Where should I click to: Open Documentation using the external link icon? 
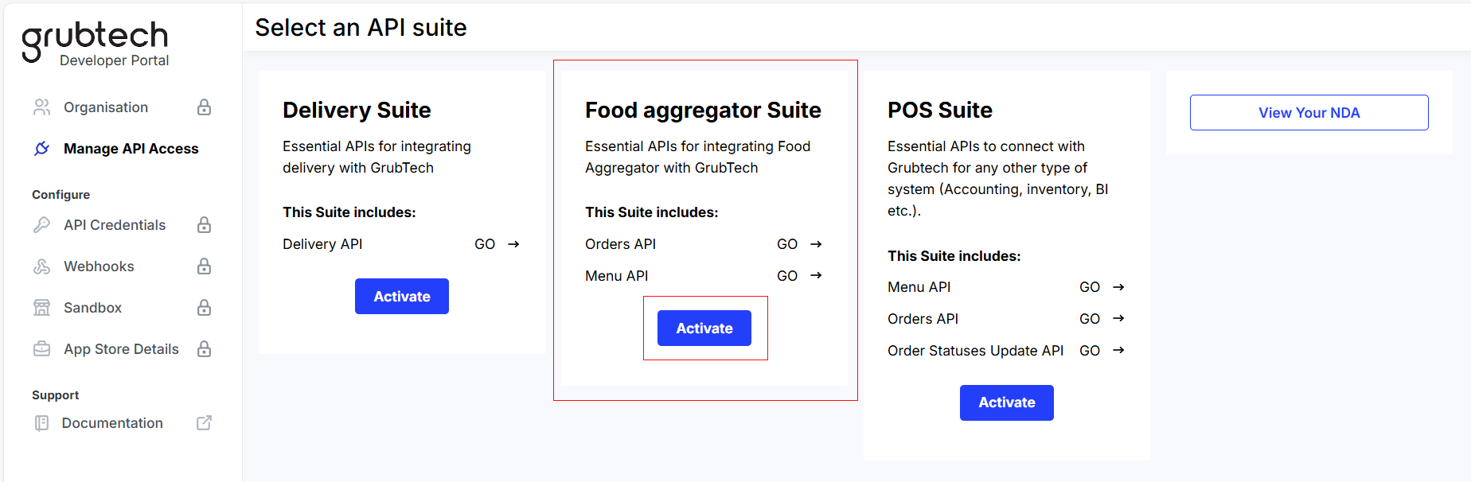[x=205, y=423]
